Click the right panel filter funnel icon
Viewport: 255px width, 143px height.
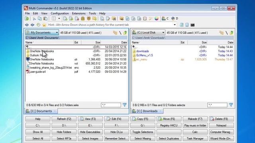[x=231, y=105]
